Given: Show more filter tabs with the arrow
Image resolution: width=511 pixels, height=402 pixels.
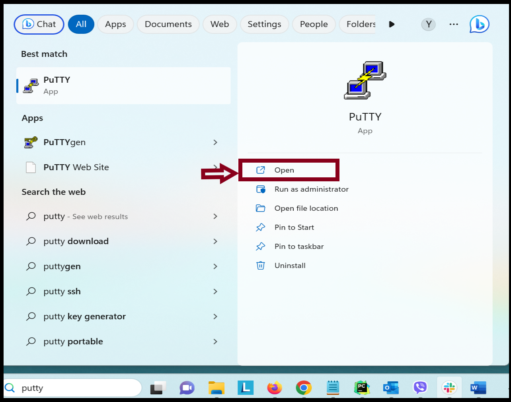Looking at the screenshot, I should tap(392, 24).
